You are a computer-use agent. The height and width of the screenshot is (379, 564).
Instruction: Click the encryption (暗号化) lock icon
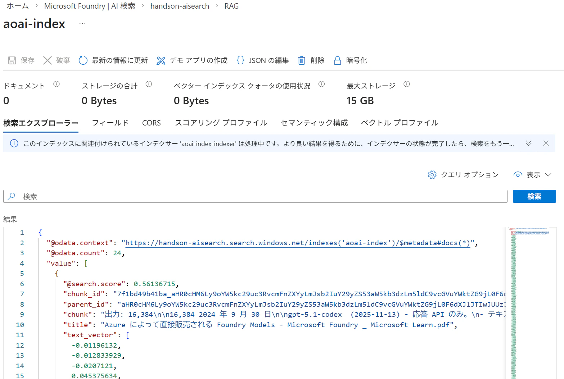coord(337,60)
